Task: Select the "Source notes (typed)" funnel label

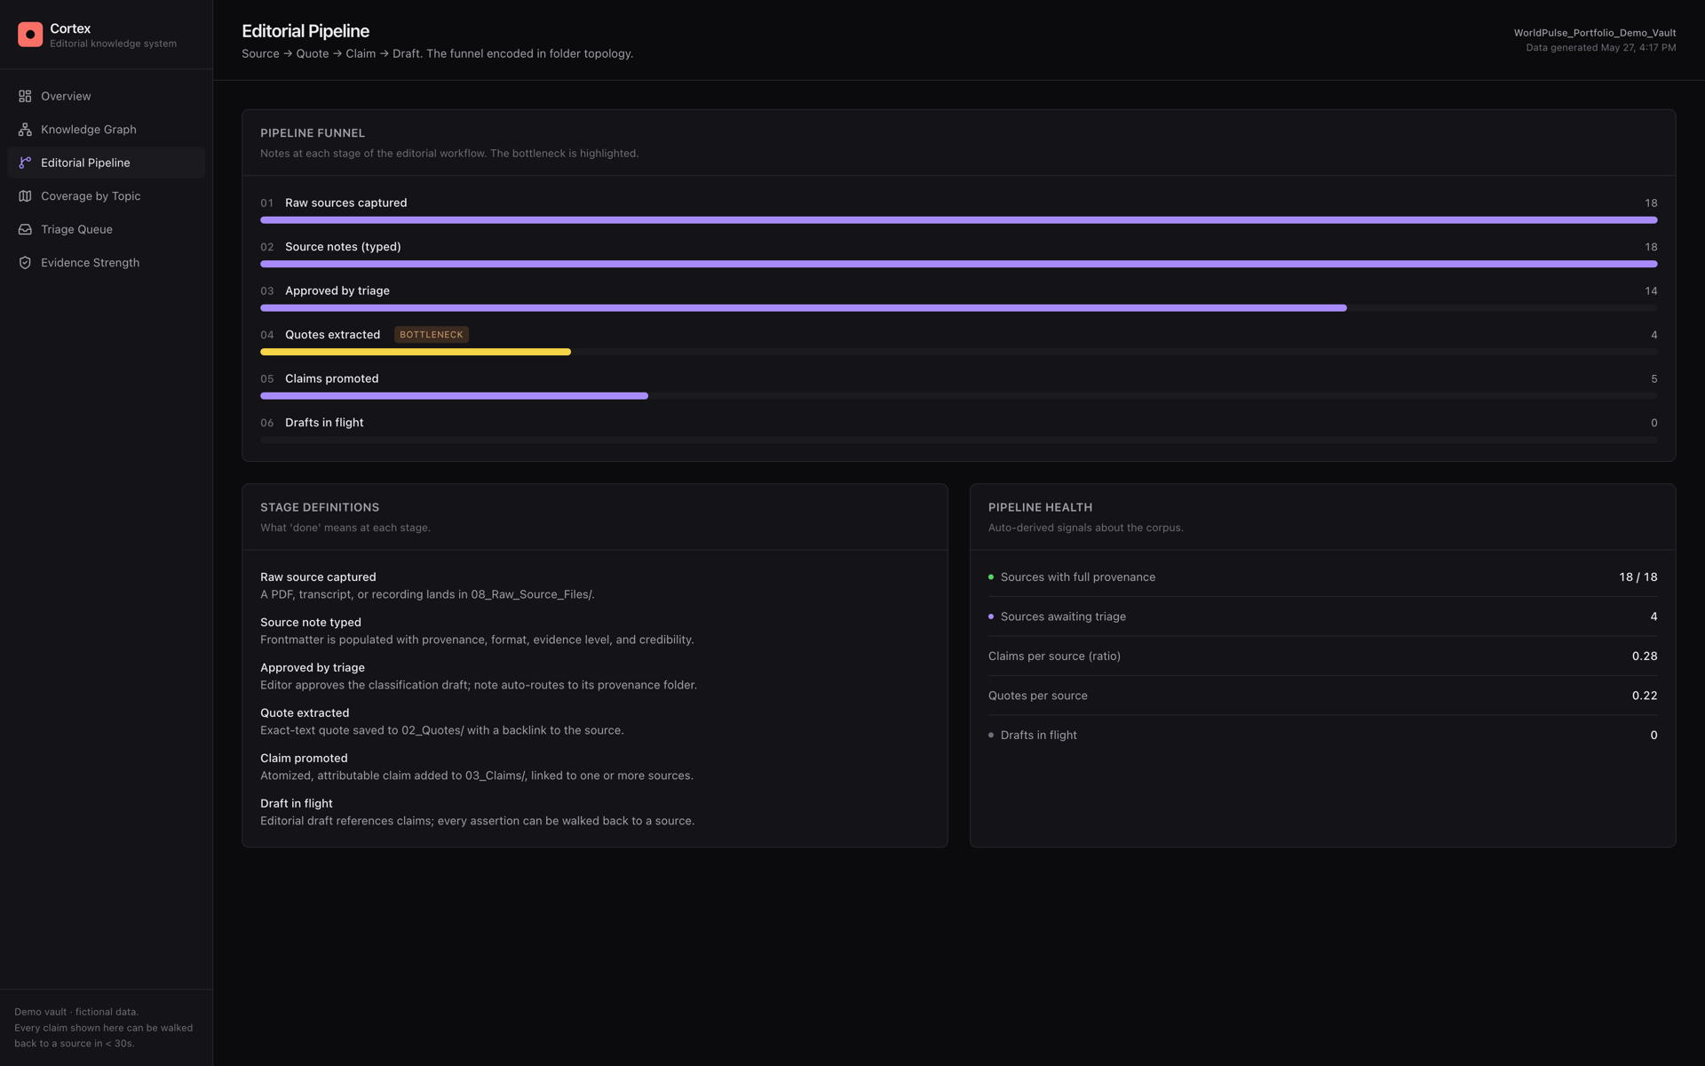Action: 343,247
